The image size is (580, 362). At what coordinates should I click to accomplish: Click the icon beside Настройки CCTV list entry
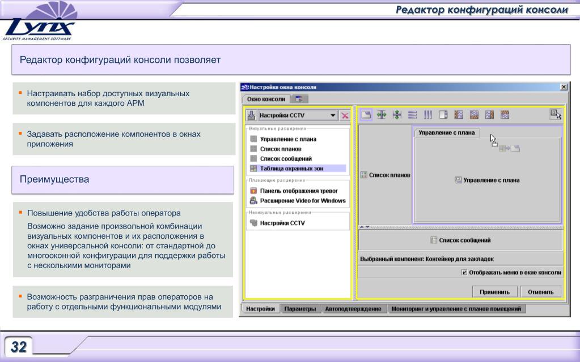tap(253, 223)
